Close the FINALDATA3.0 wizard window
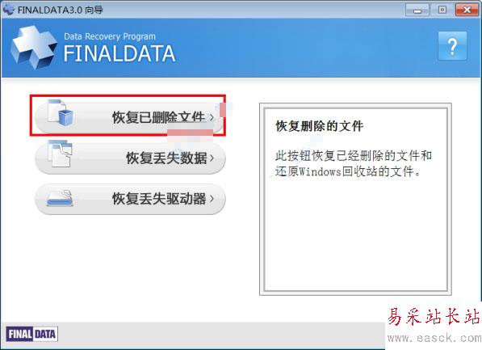The width and height of the screenshot is (482, 350). (x=467, y=11)
